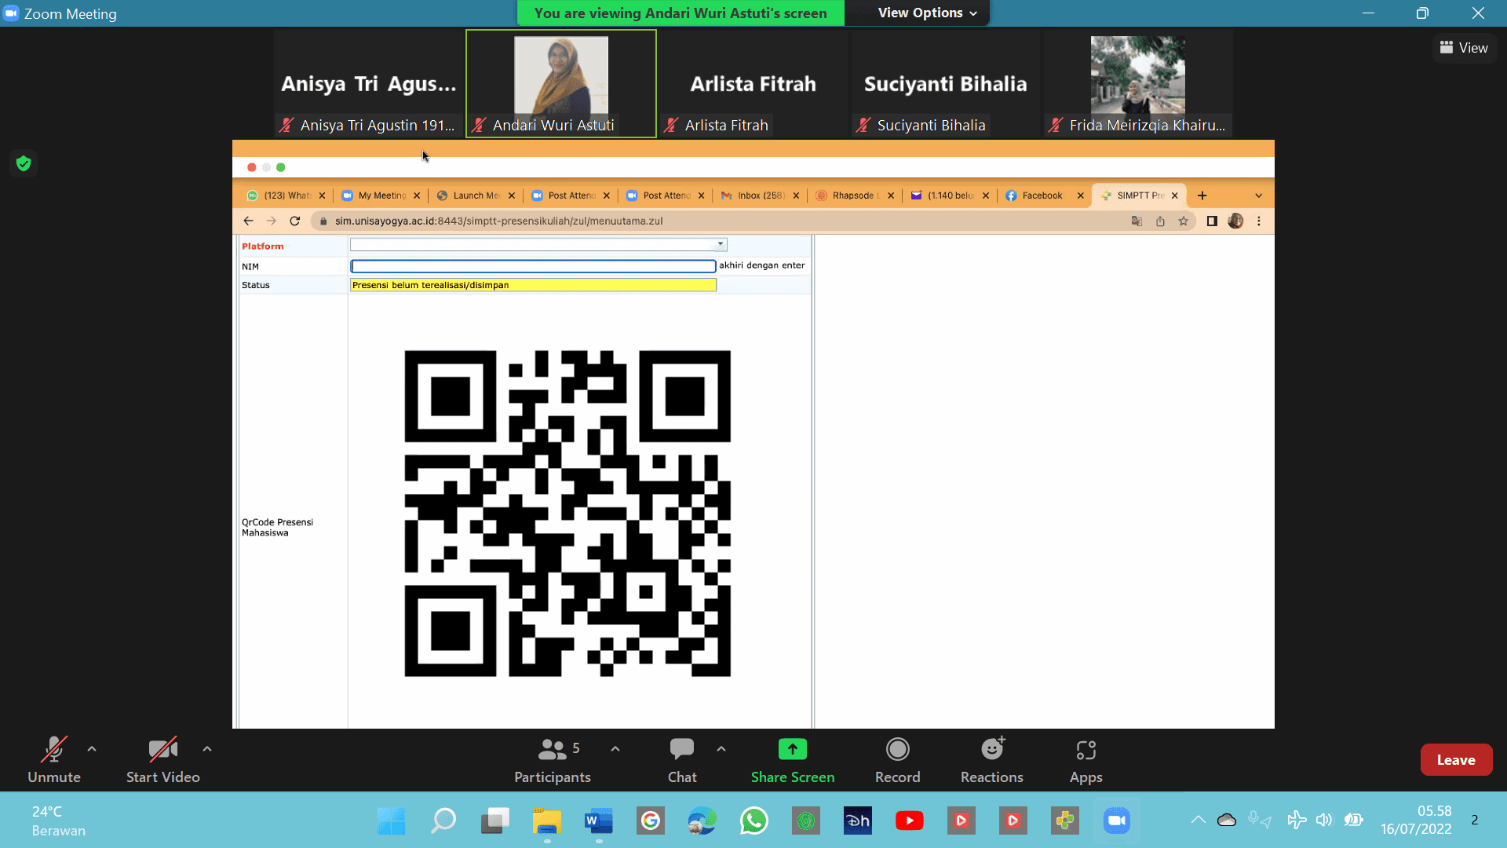
Task: Open the Participants panel
Action: tap(553, 760)
